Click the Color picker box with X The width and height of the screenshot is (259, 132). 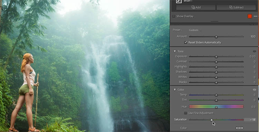pyautogui.click(x=239, y=128)
